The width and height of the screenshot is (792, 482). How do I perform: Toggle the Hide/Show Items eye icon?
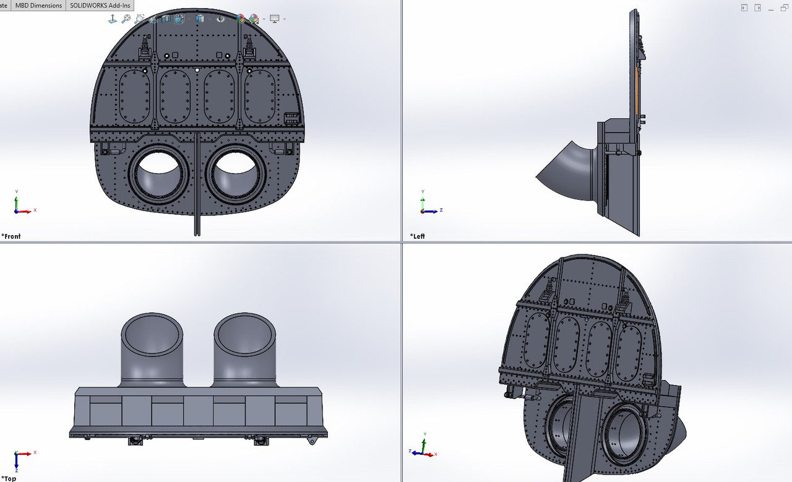pos(220,19)
